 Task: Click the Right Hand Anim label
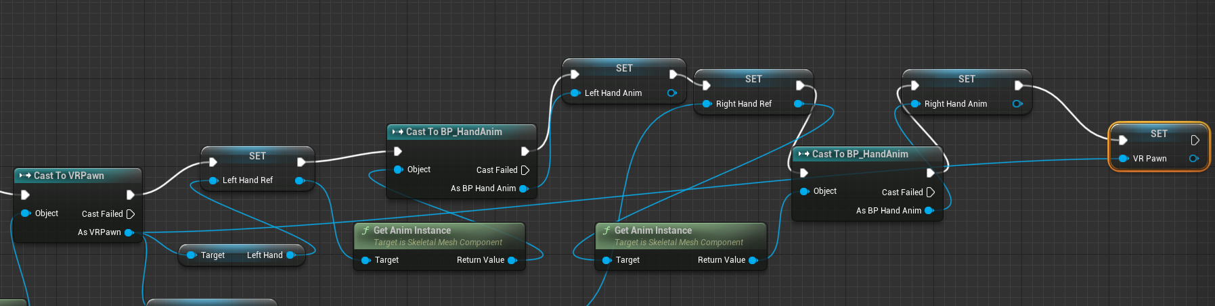956,104
